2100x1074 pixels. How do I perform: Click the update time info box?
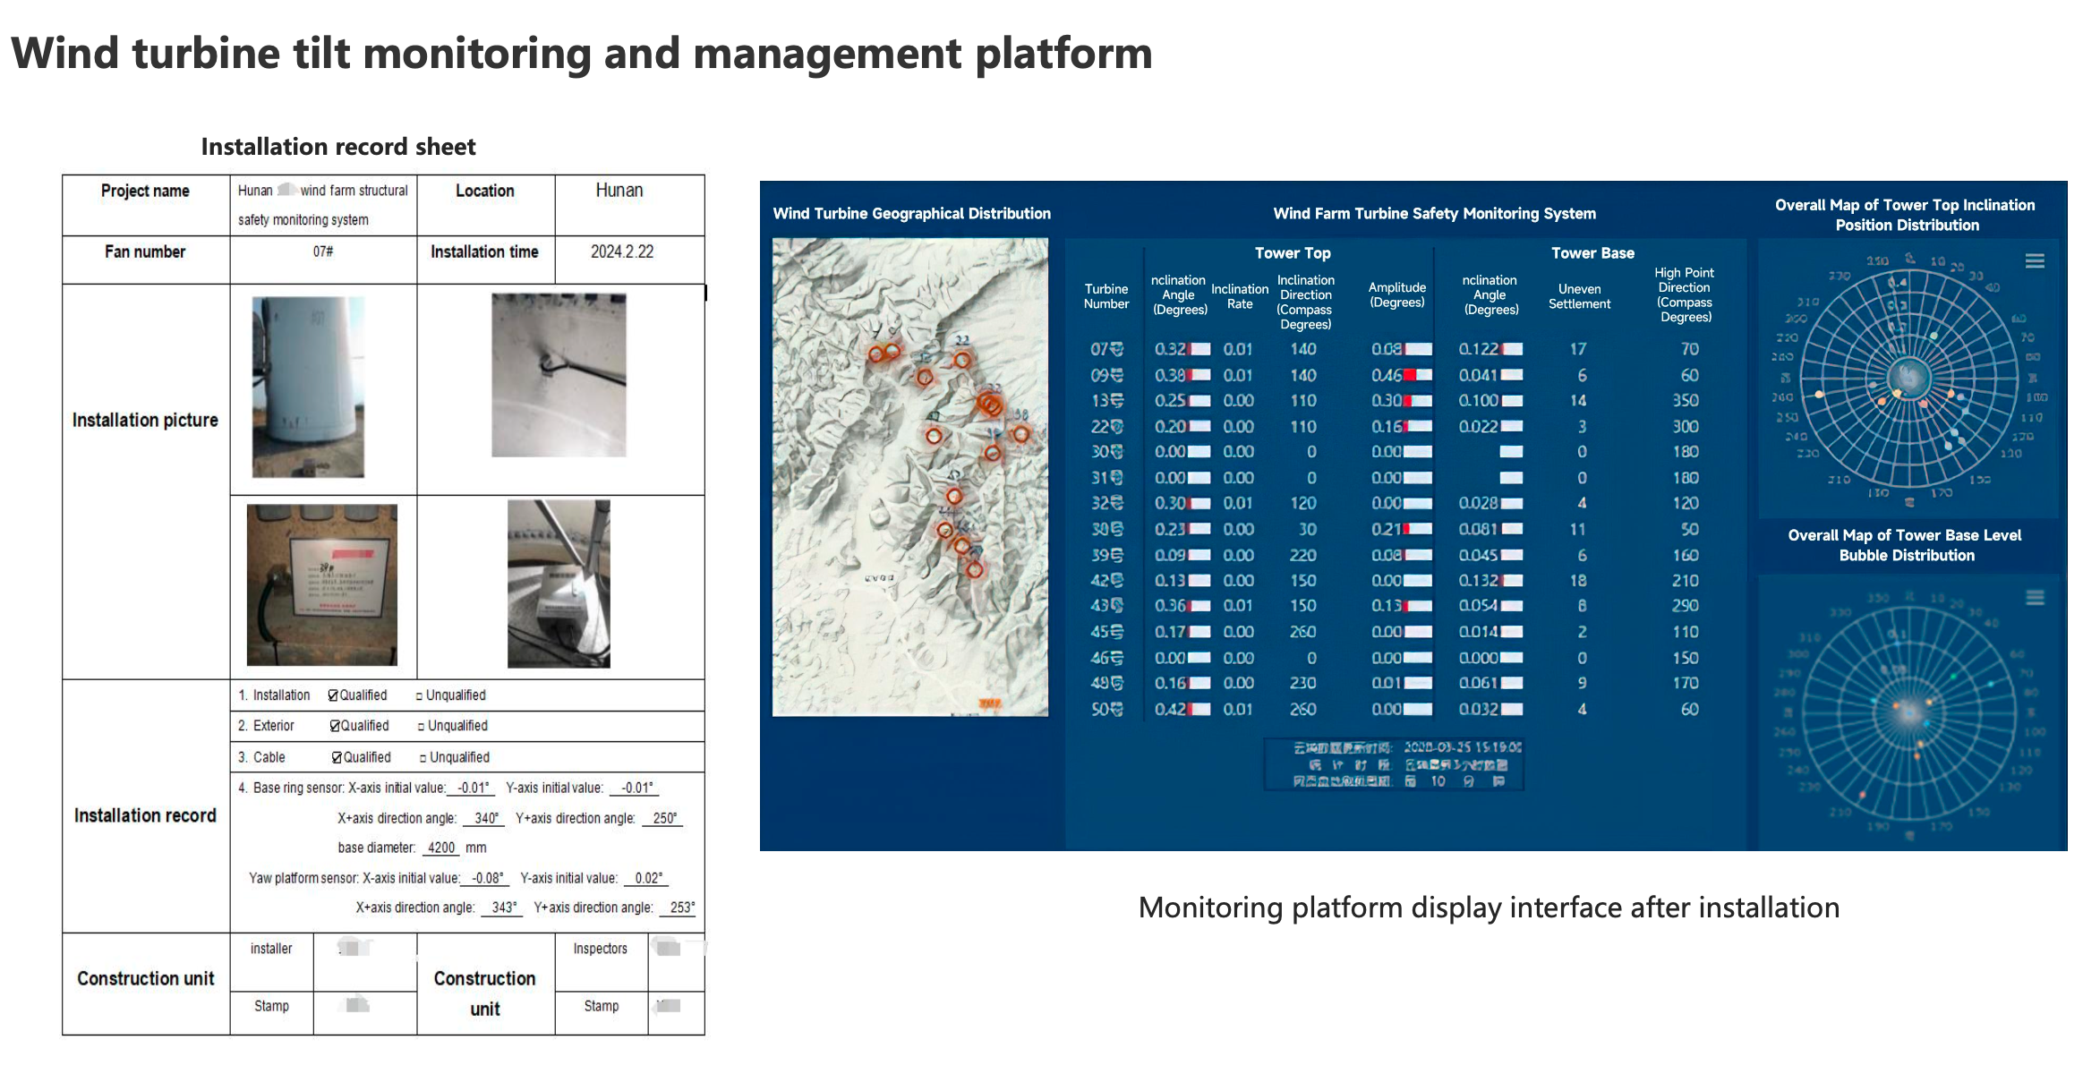point(1393,764)
